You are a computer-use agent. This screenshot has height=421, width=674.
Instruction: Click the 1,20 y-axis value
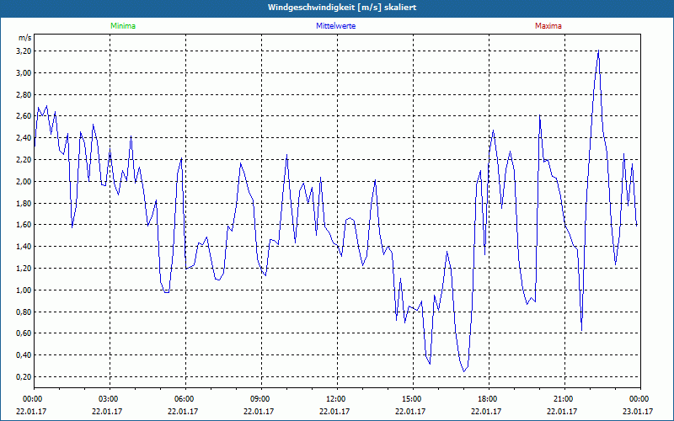point(24,268)
